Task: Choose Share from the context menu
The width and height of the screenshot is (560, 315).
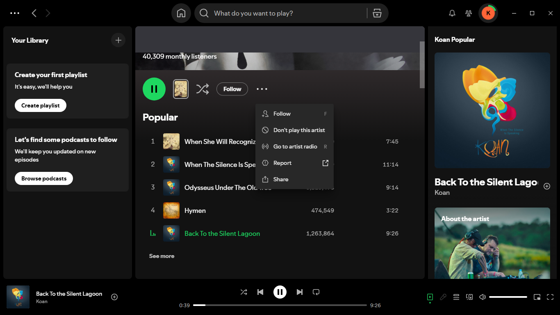Action: coord(294,179)
